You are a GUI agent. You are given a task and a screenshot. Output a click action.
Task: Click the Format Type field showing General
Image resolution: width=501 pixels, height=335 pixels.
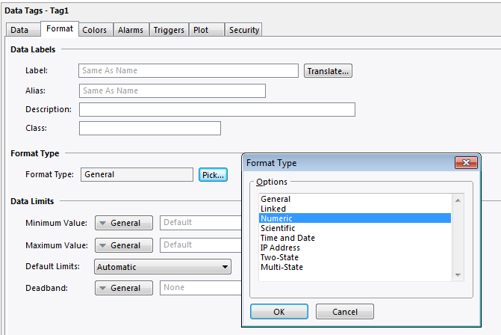click(x=137, y=175)
